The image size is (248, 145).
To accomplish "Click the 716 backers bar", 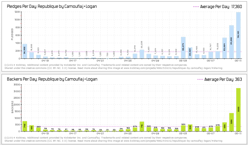I will pos(142,127).
